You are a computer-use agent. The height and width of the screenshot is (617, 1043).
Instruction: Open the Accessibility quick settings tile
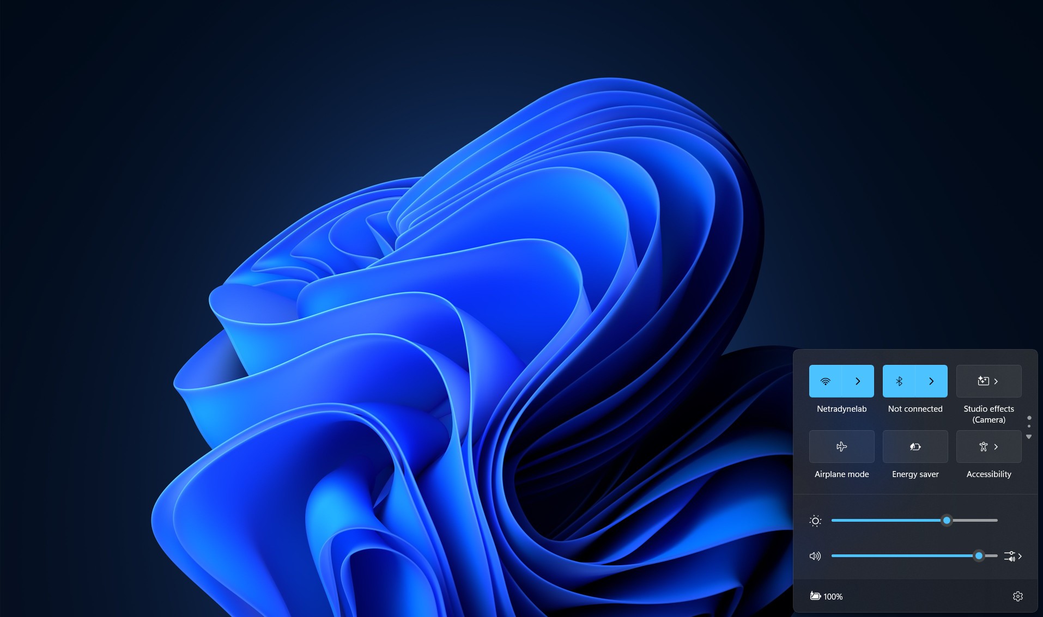point(989,447)
